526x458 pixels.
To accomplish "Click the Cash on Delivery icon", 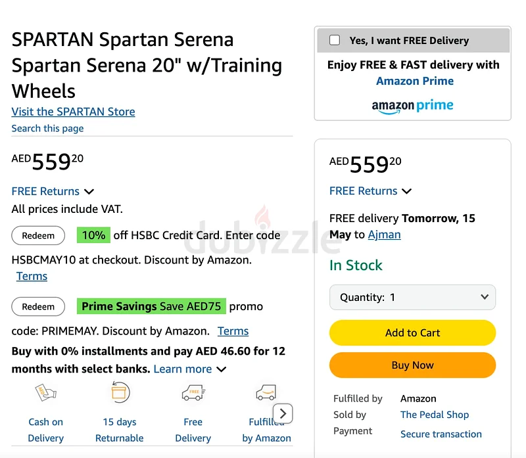I will pyautogui.click(x=45, y=392).
